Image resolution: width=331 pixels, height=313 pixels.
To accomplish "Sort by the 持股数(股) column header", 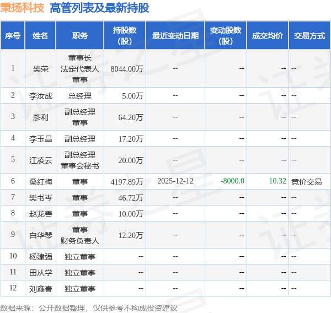I will tap(125, 35).
